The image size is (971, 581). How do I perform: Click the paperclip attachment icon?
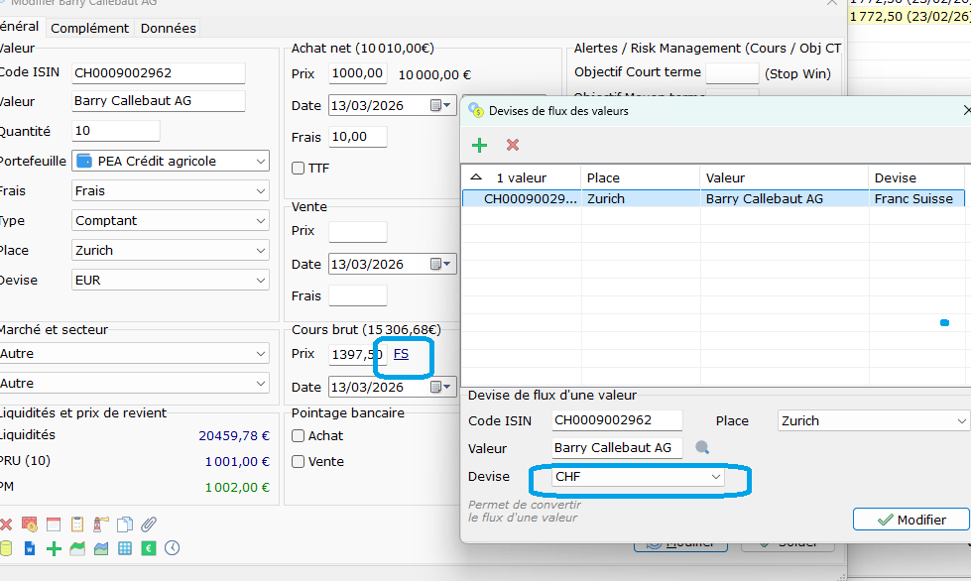click(x=149, y=524)
